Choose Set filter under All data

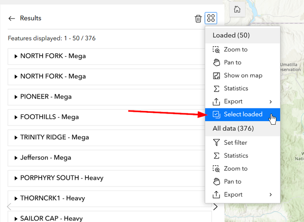[242, 143]
